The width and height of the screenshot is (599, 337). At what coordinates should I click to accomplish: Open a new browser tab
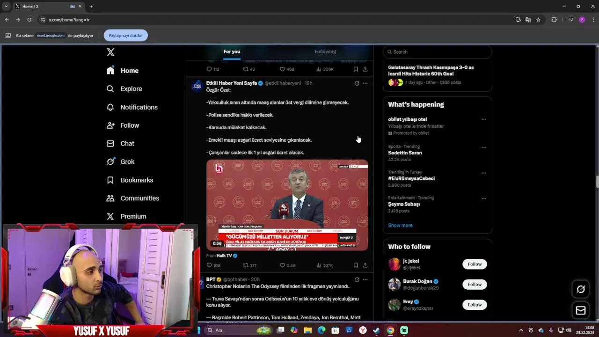[91, 7]
